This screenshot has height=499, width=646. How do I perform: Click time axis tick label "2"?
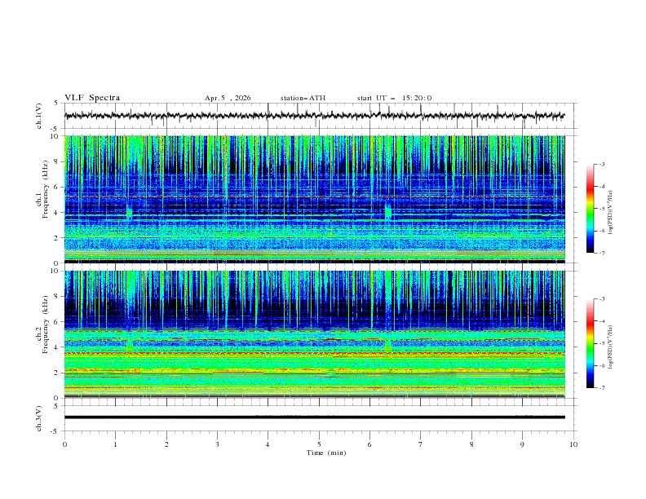166,444
